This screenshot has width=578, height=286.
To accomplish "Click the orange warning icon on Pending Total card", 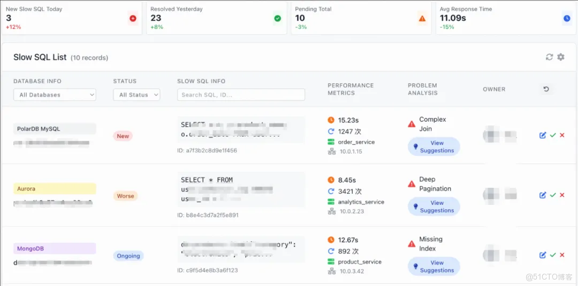I will click(x=422, y=18).
